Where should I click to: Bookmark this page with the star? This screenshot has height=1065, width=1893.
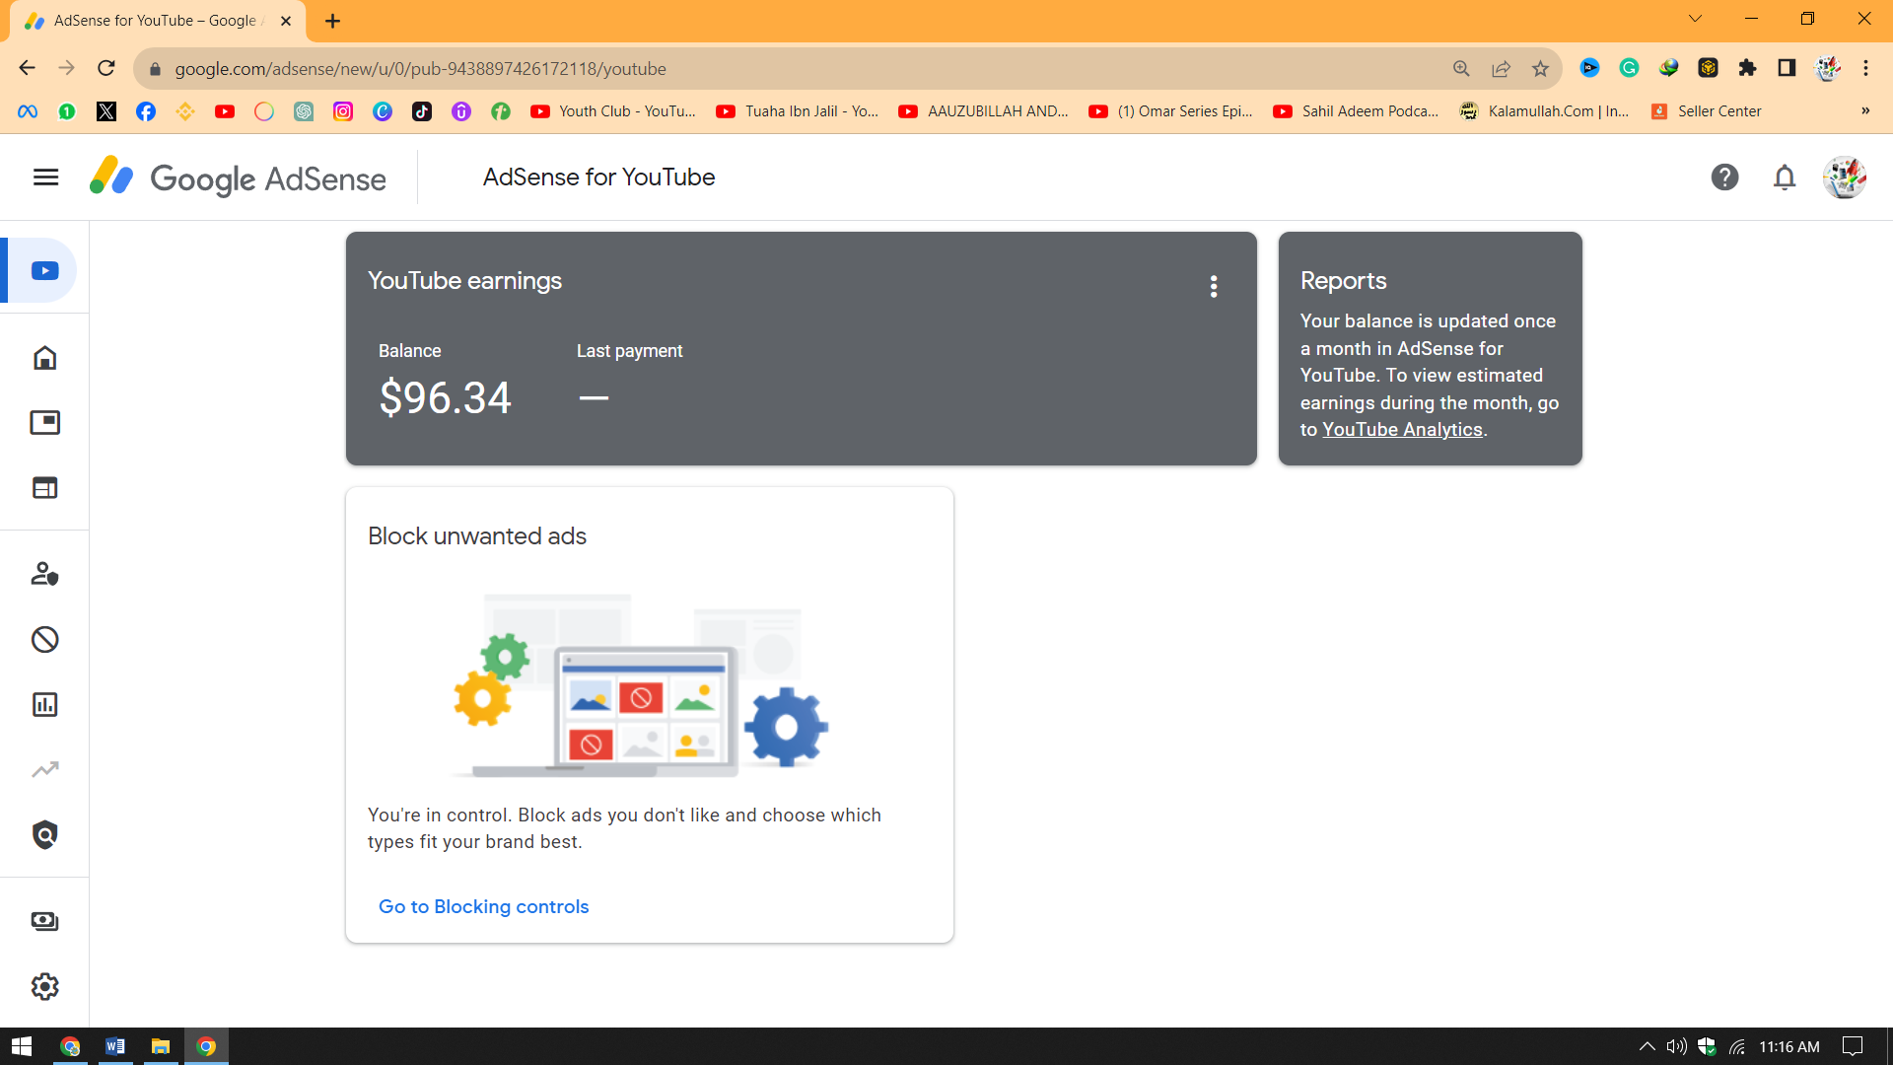pos(1540,68)
